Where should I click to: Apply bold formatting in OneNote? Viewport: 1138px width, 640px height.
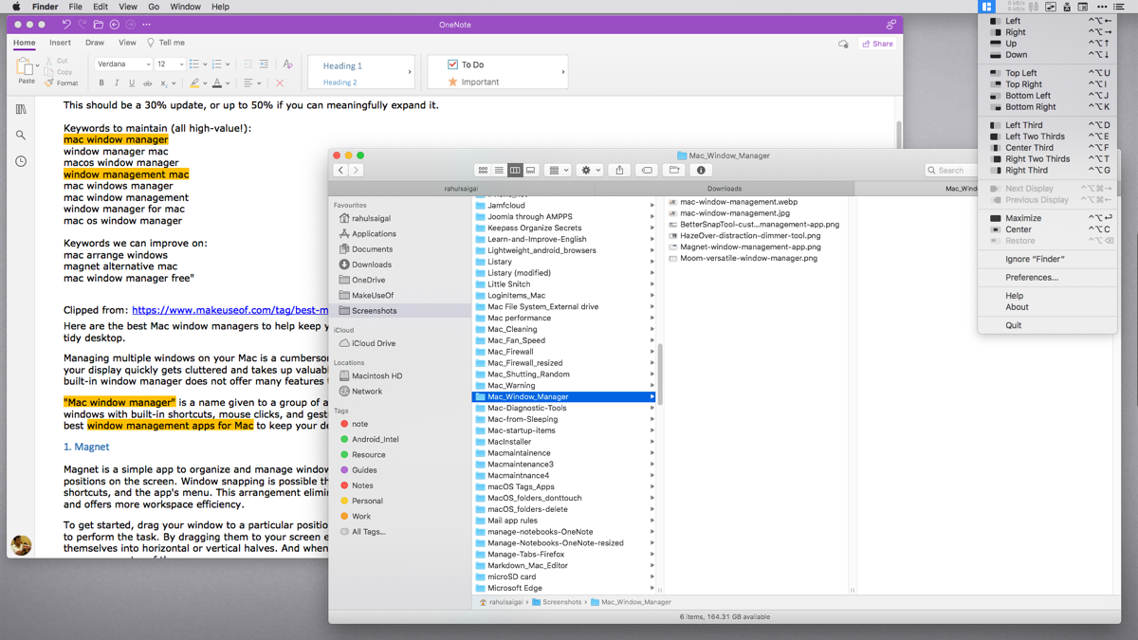[101, 83]
